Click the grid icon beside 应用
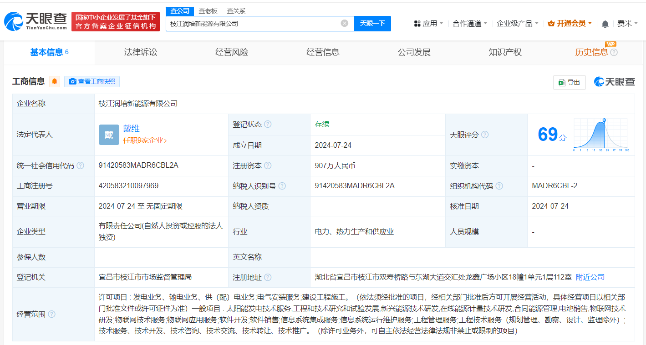 pos(417,23)
